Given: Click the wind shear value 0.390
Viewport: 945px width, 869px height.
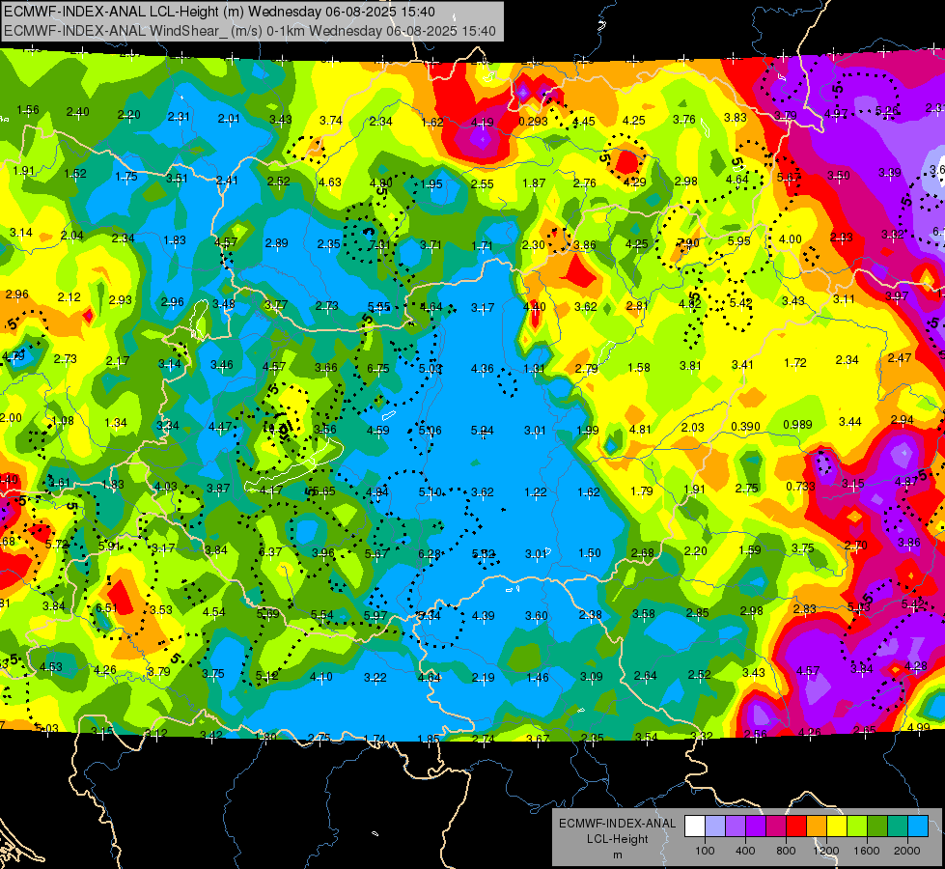Looking at the screenshot, I should [745, 427].
